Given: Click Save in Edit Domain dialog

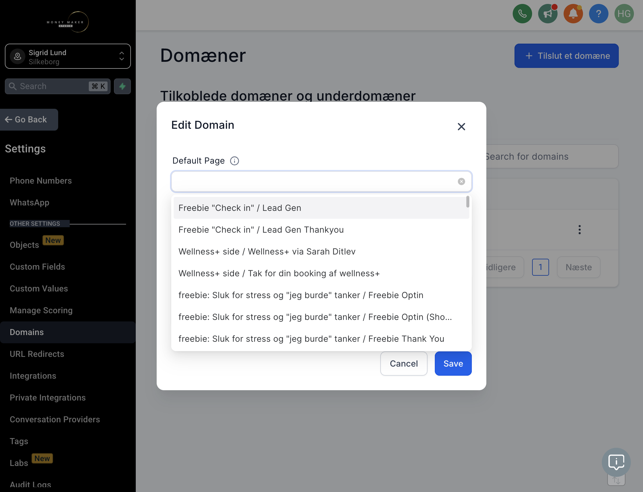Looking at the screenshot, I should 453,364.
